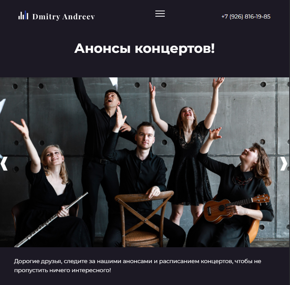Click the word концертов in the heading

pos(175,49)
